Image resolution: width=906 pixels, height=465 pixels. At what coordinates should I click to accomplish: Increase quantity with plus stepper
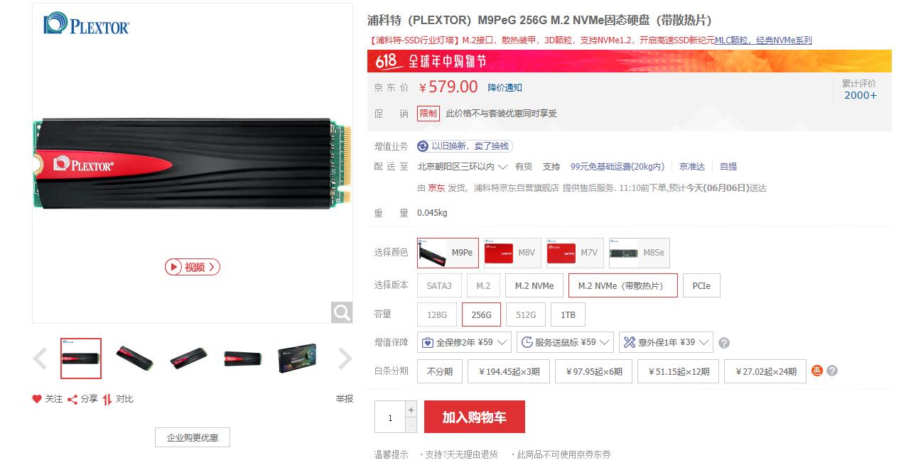coord(411,410)
